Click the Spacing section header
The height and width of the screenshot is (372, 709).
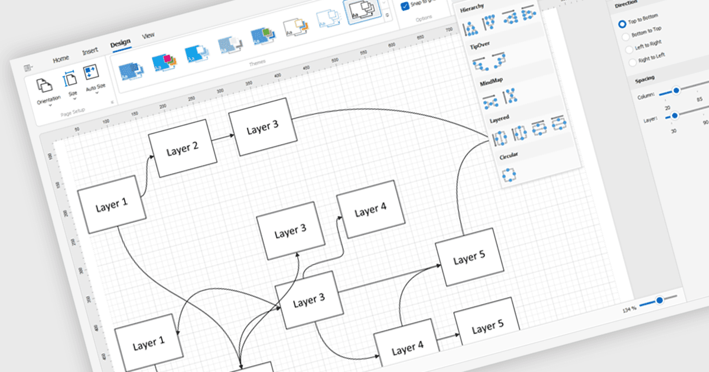(x=645, y=79)
